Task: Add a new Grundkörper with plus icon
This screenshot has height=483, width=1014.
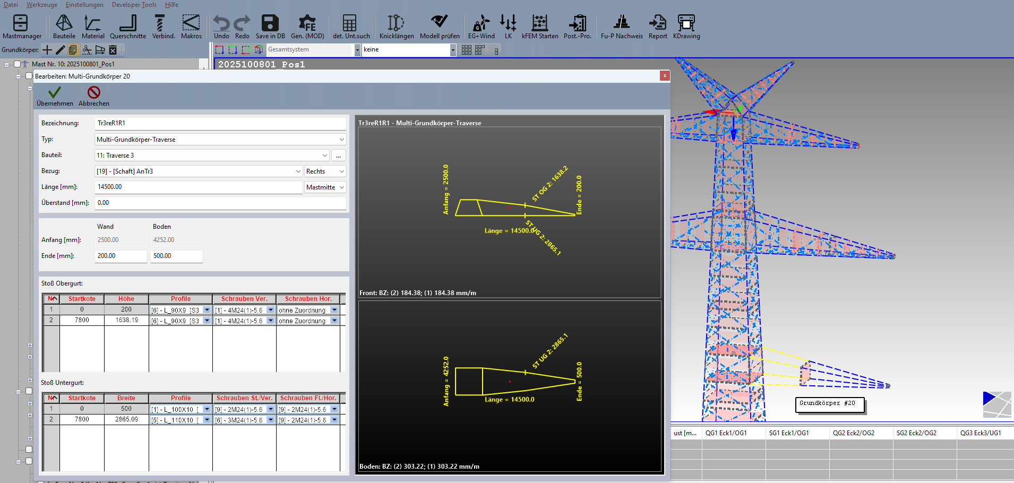Action: click(47, 50)
